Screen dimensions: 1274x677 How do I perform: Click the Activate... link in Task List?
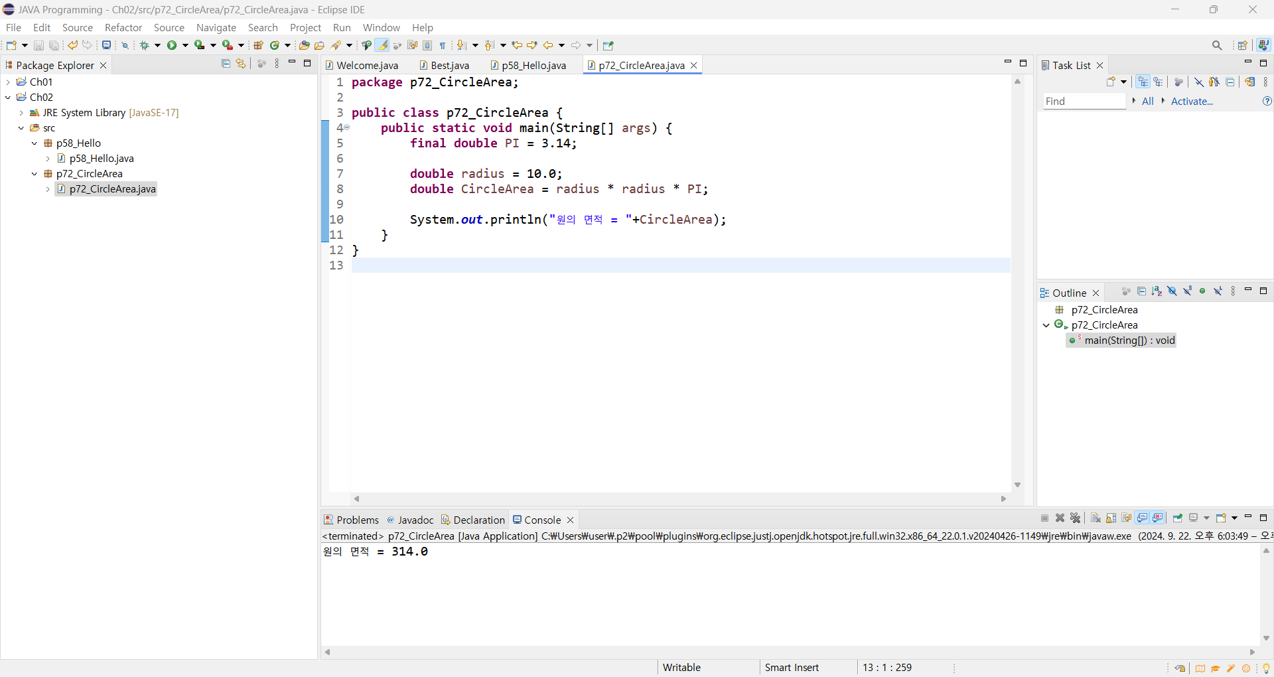point(1192,101)
